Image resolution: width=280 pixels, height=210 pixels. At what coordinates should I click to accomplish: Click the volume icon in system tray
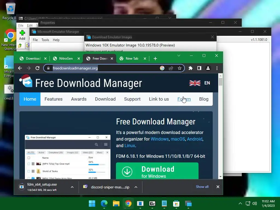click(255, 203)
